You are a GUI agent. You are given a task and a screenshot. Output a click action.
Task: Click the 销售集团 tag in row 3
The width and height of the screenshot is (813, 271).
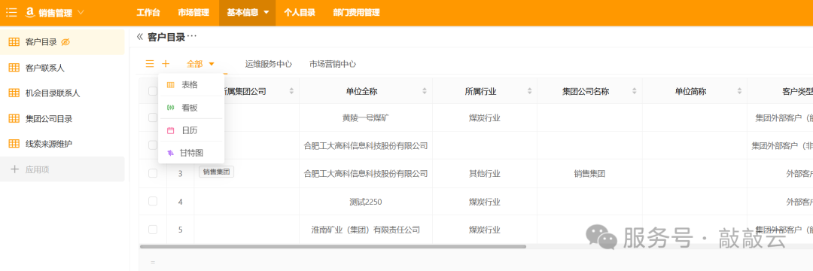[x=216, y=172]
